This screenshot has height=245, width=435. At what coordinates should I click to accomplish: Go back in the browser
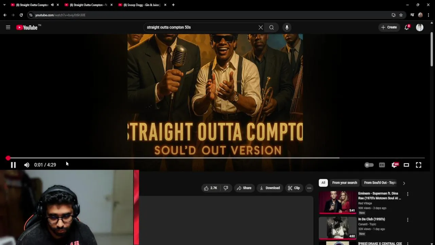click(5, 15)
